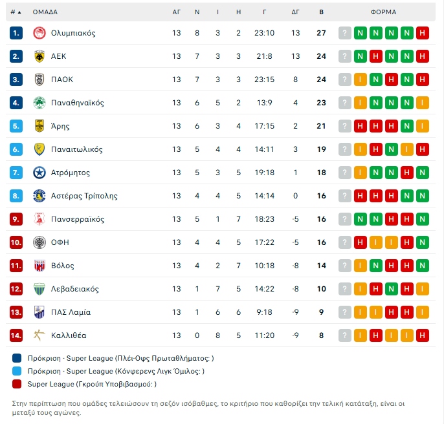Open the Αστέρας Τρίπολης team link
The image size is (444, 424).
84,196
